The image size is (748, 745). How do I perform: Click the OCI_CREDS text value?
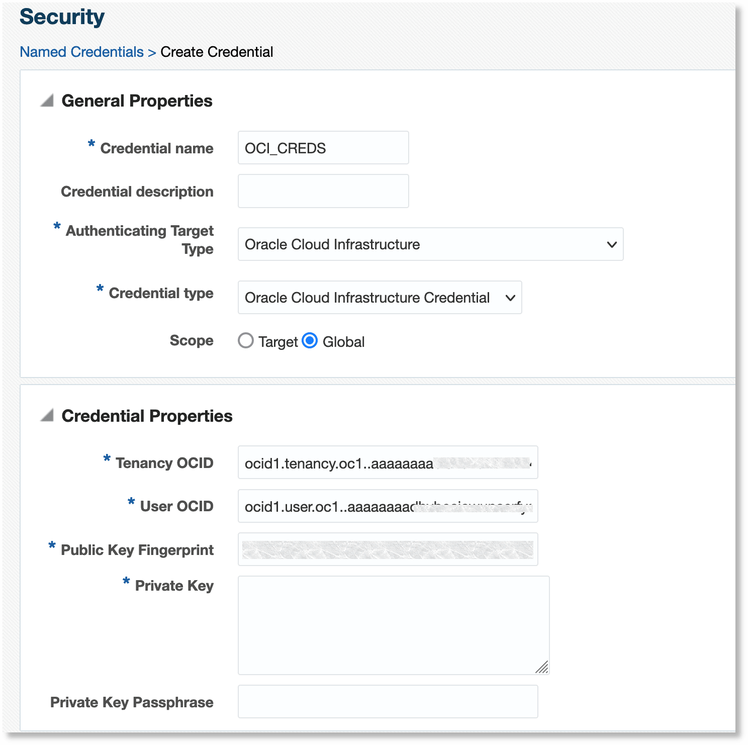coord(285,147)
